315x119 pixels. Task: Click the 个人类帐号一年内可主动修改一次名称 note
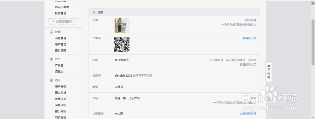(233, 60)
